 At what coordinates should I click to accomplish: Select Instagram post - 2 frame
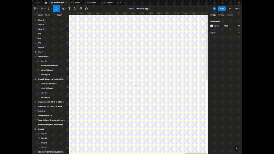pyautogui.click(x=45, y=116)
